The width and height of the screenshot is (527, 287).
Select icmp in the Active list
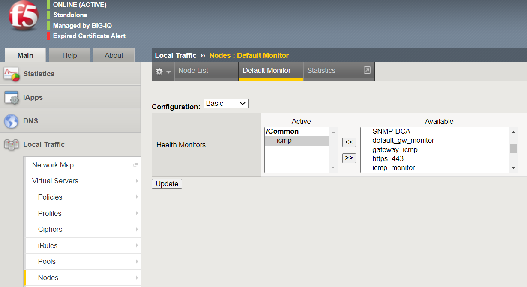pyautogui.click(x=296, y=141)
